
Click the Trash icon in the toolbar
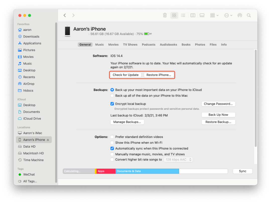tap(165, 15)
